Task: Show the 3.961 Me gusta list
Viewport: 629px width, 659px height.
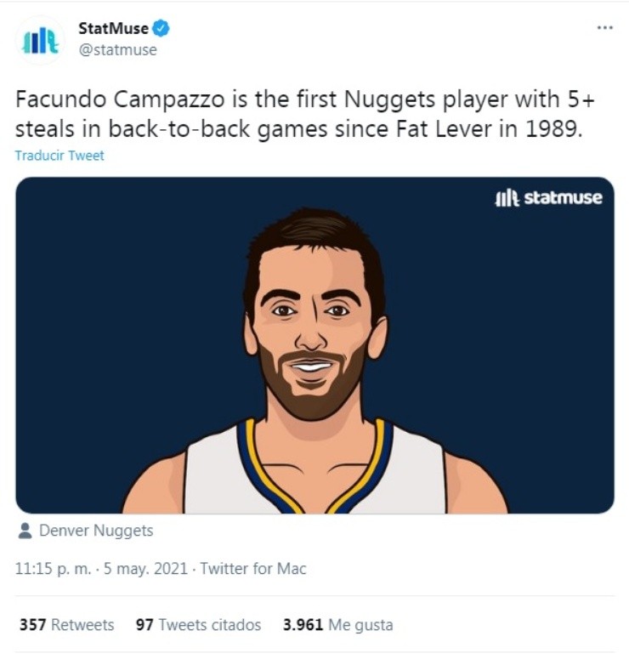Action: click(337, 624)
